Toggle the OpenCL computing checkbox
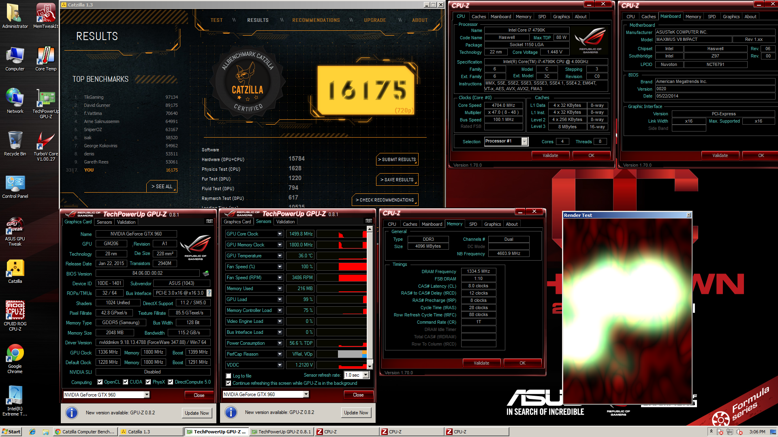Screen dimensions: 778x437 tap(100, 382)
